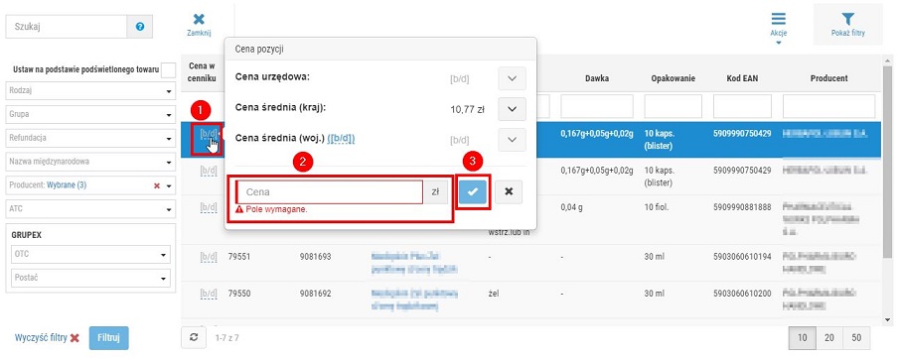The width and height of the screenshot is (897, 359).
Task: Open the Grupa dropdown
Action: 90,114
